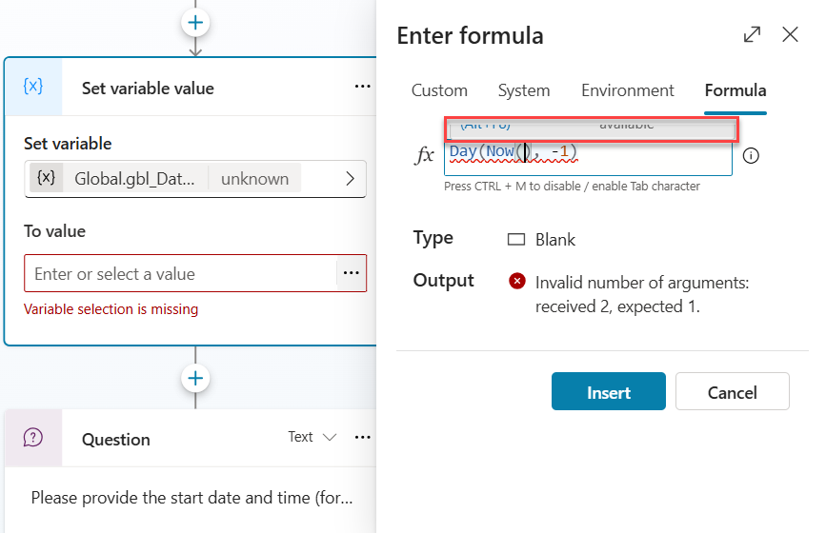Click inside the formula text editor
Screen dimensions: 826x533
tap(648, 157)
